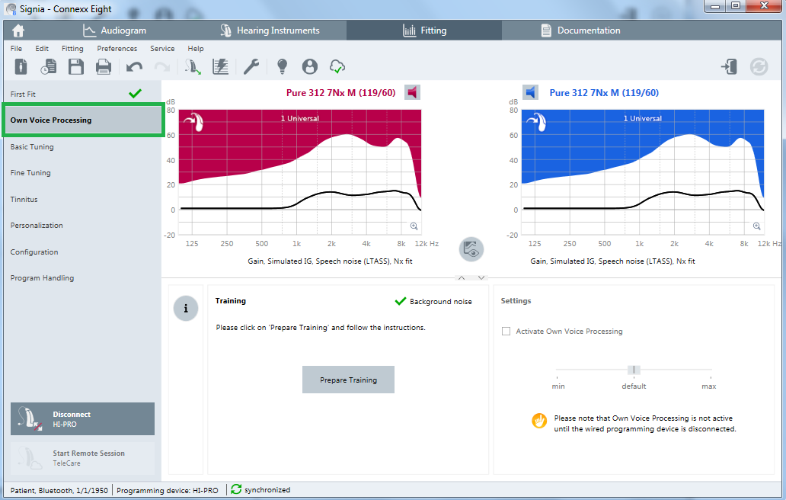Expand graph panel with down chevron

click(481, 278)
